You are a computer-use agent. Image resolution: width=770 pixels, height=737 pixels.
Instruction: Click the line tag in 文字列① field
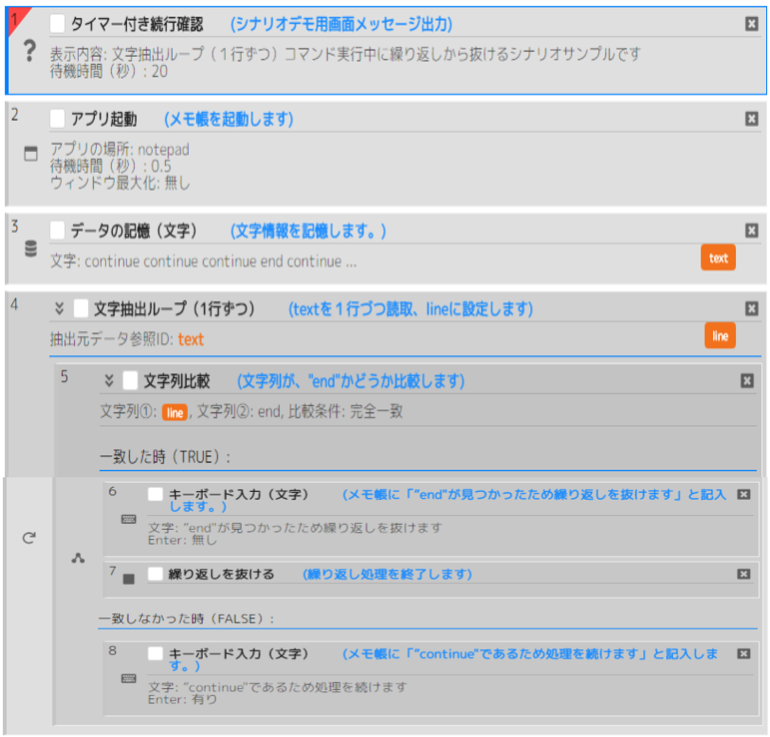[174, 412]
